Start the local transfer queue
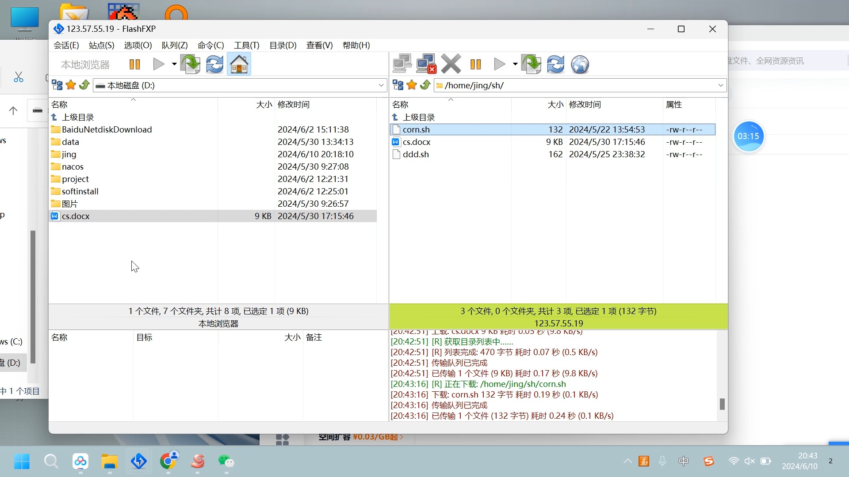849x477 pixels. coord(158,64)
